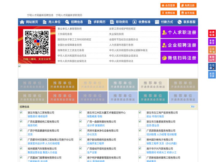Open the 职场资讯 menu item
This screenshot has height=162, width=216.
pos(122,22)
